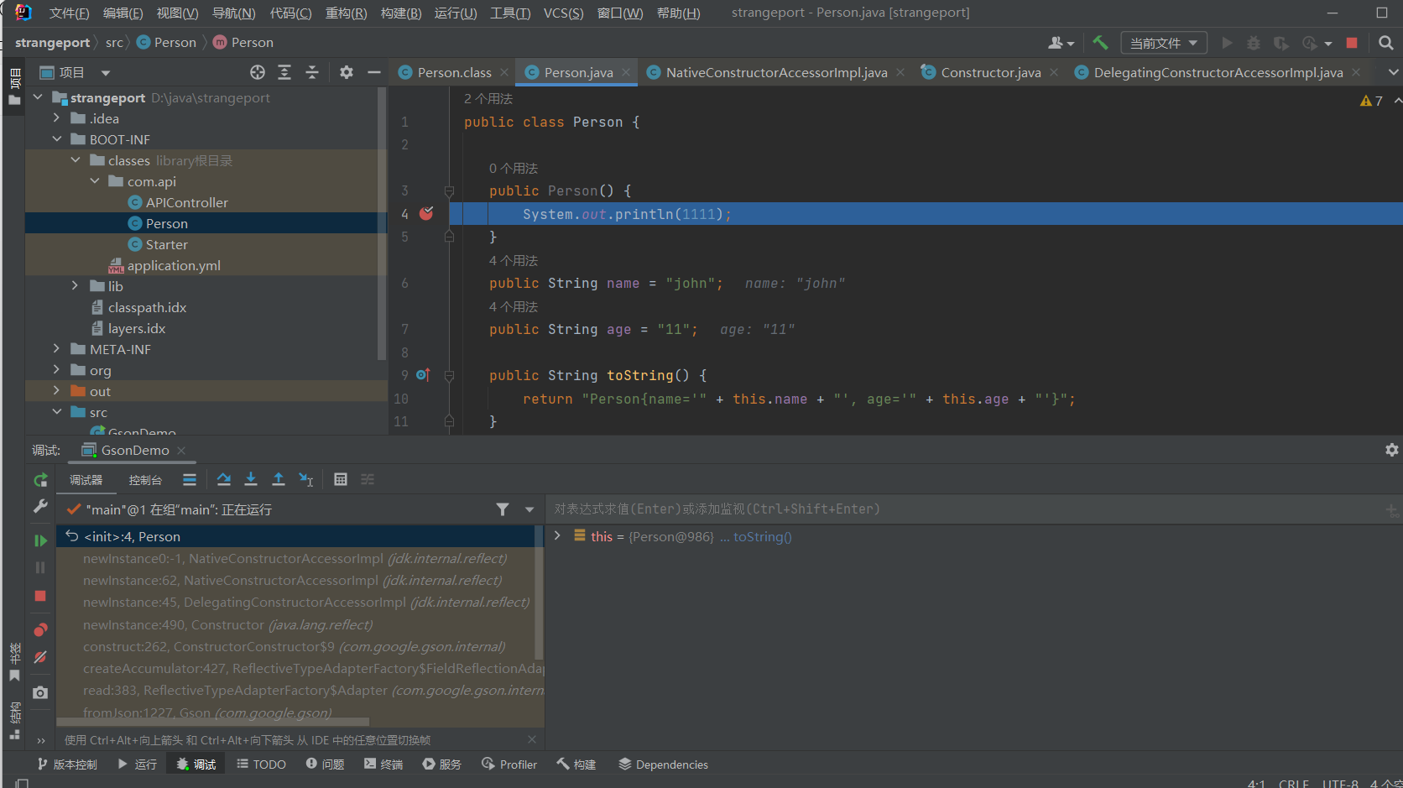Stop the debug session
Image resolution: width=1403 pixels, height=788 pixels.
coord(40,596)
